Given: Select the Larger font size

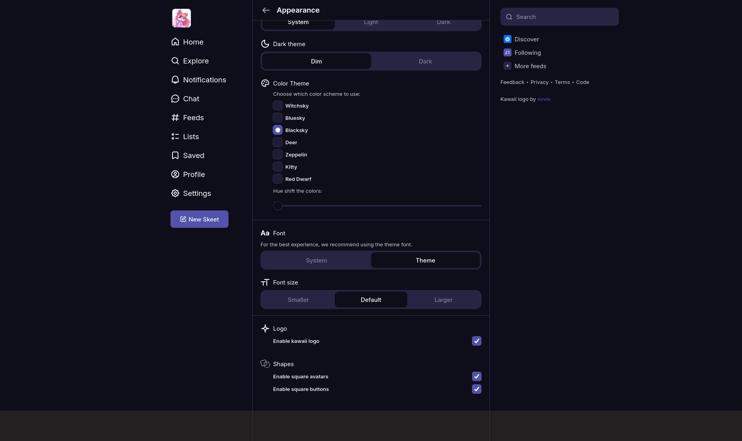Looking at the screenshot, I should (x=443, y=300).
